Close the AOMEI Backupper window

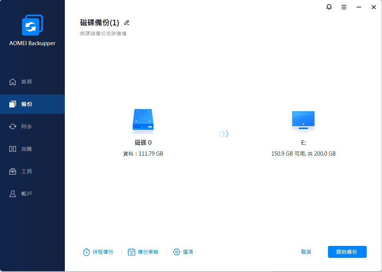pyautogui.click(x=374, y=7)
